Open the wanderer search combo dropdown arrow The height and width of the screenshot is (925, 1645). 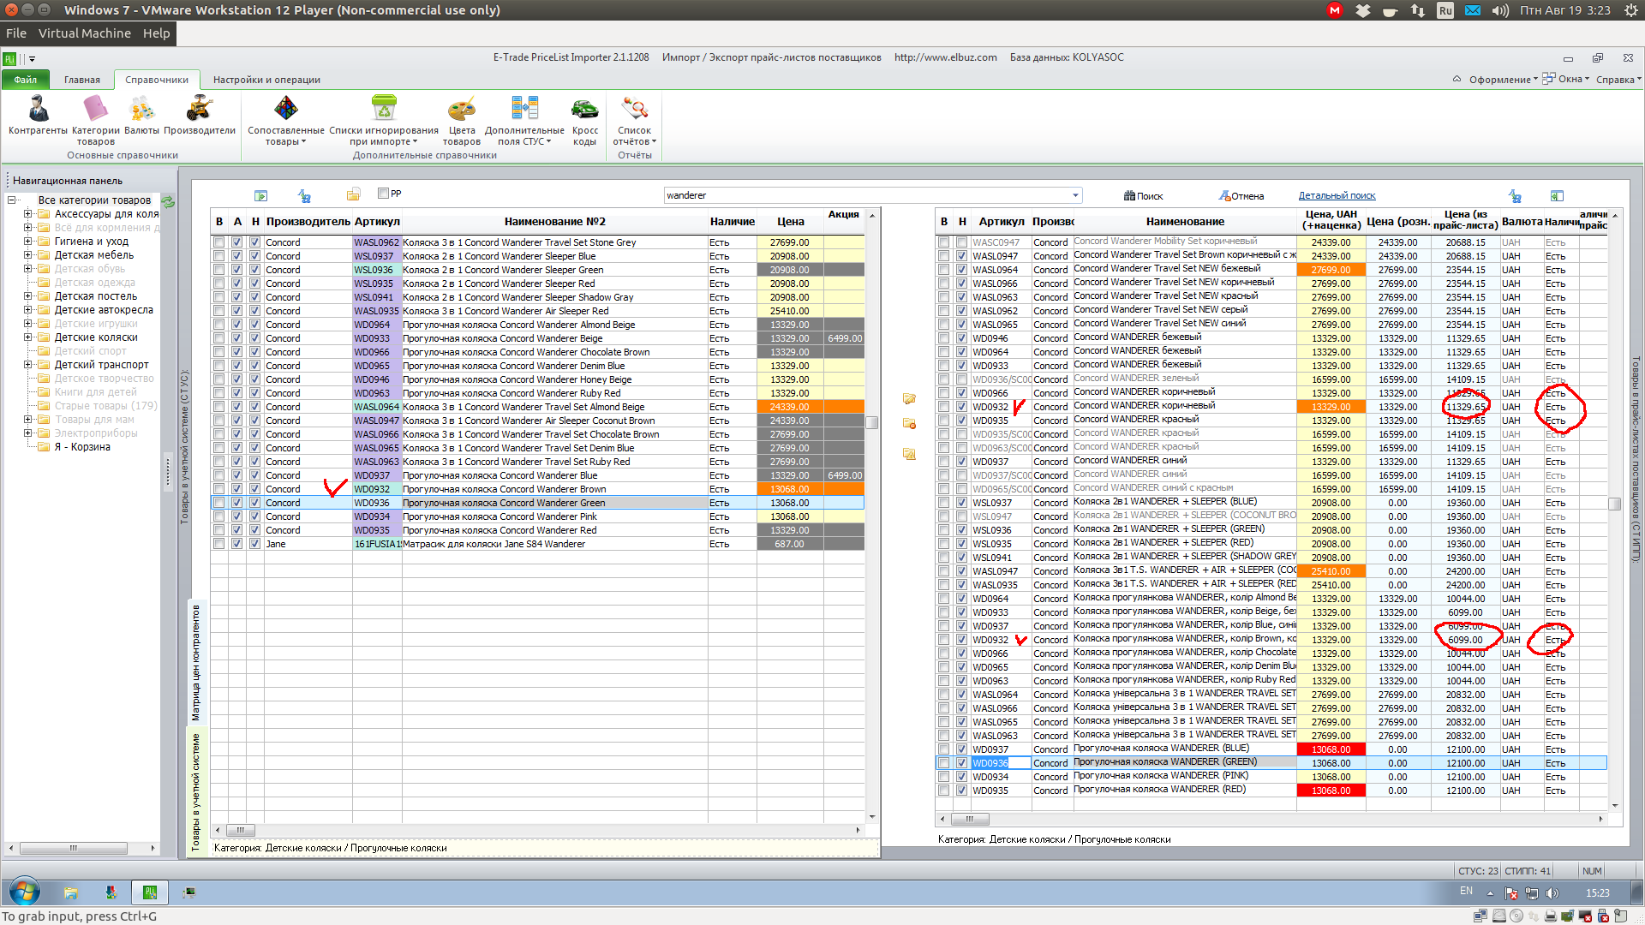[x=1075, y=195]
